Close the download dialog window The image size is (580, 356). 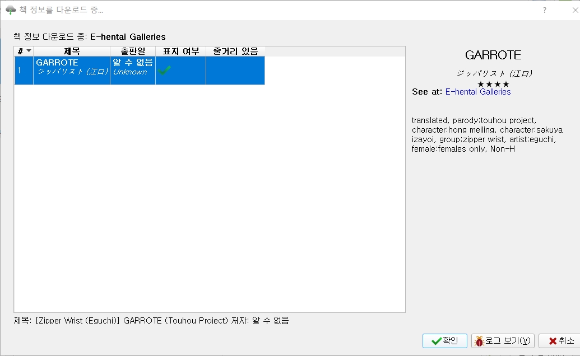pos(575,10)
